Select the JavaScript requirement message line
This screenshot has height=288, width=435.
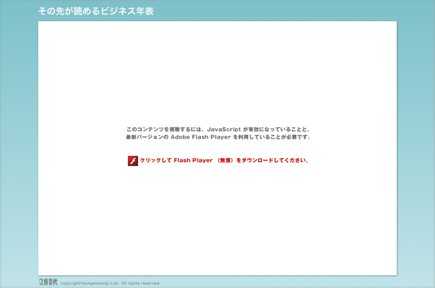[x=218, y=129]
